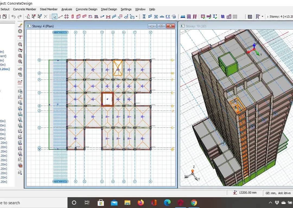Viewport: 293px width, 208px height.
Task: Click the steel truss tool
Action: click(162, 17)
